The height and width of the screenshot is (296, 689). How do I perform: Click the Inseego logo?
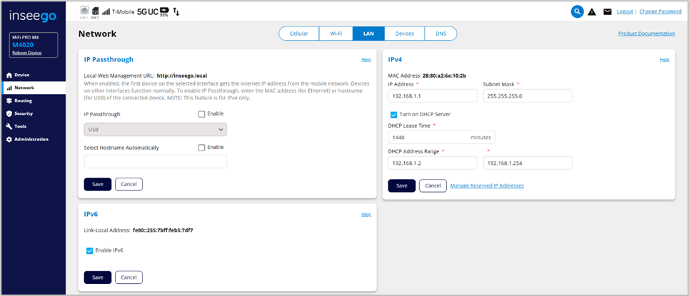pyautogui.click(x=34, y=15)
